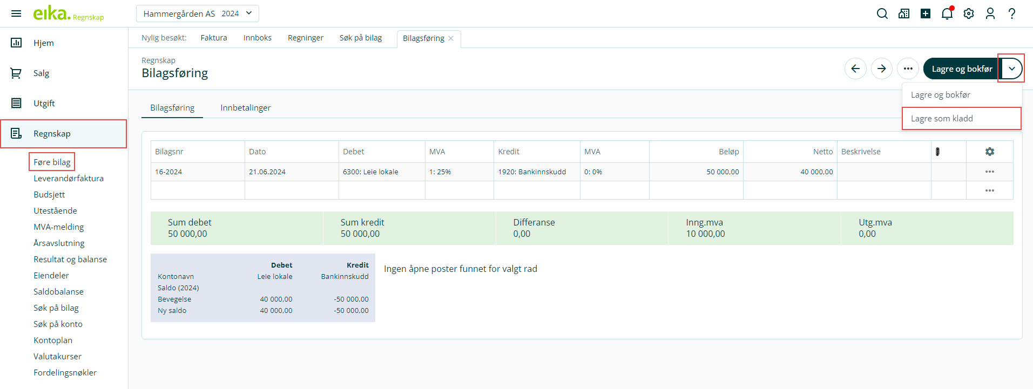This screenshot has height=389, width=1033.
Task: Click debit cell 6300: Leie lokale
Action: pyautogui.click(x=382, y=172)
